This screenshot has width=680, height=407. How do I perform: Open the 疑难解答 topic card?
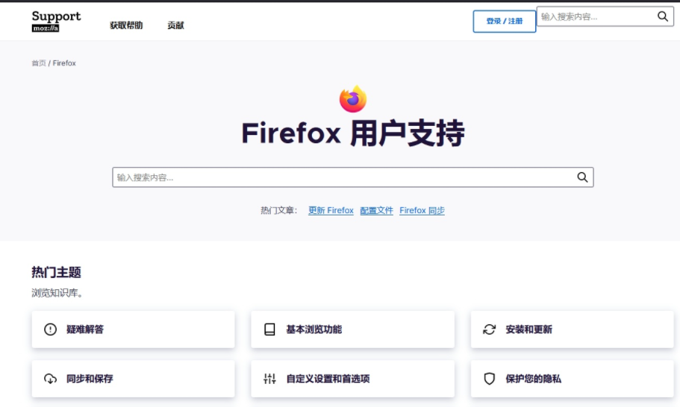tap(133, 329)
